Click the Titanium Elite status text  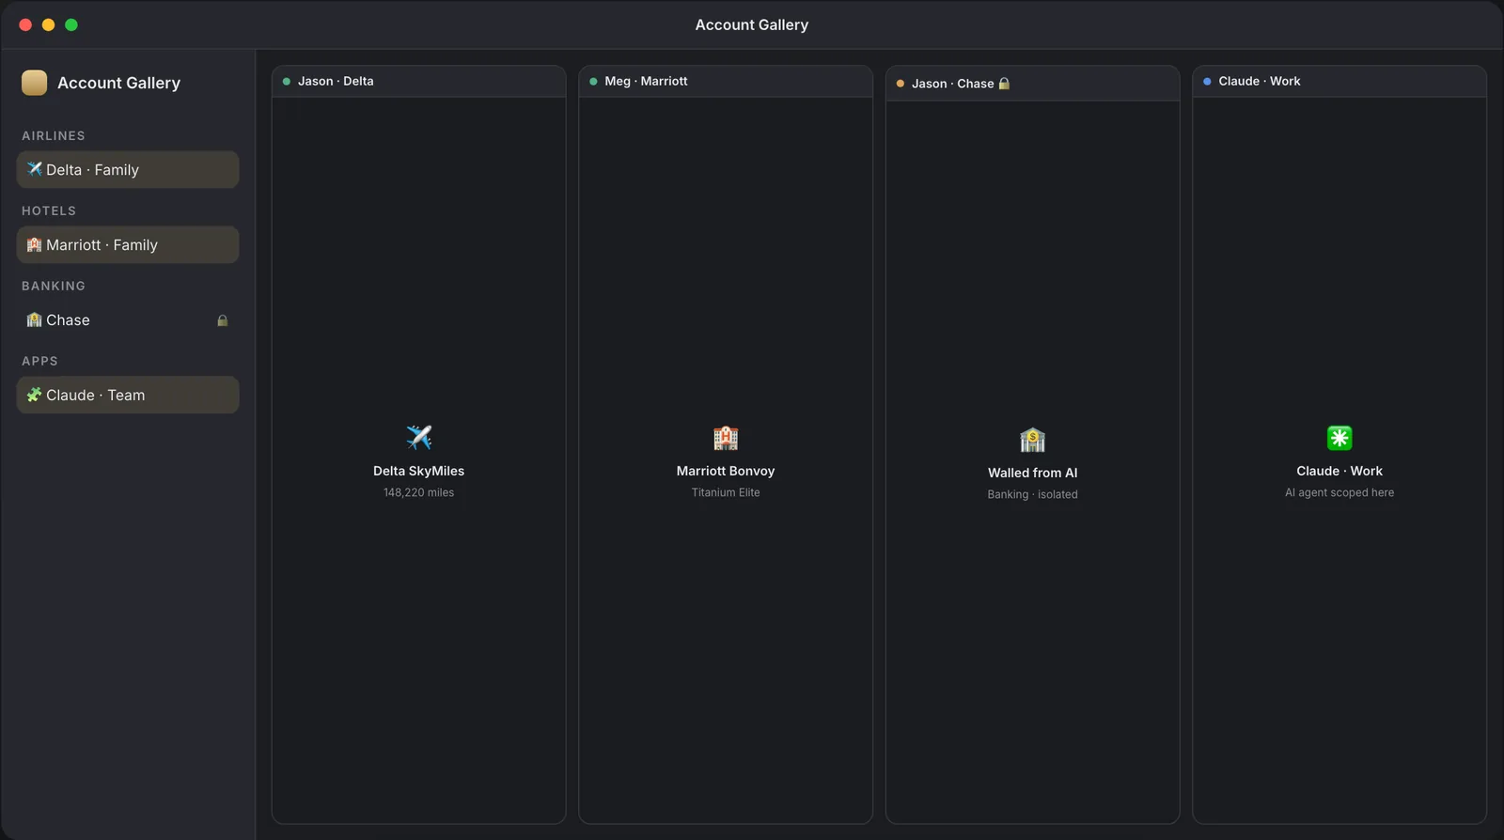click(x=726, y=492)
